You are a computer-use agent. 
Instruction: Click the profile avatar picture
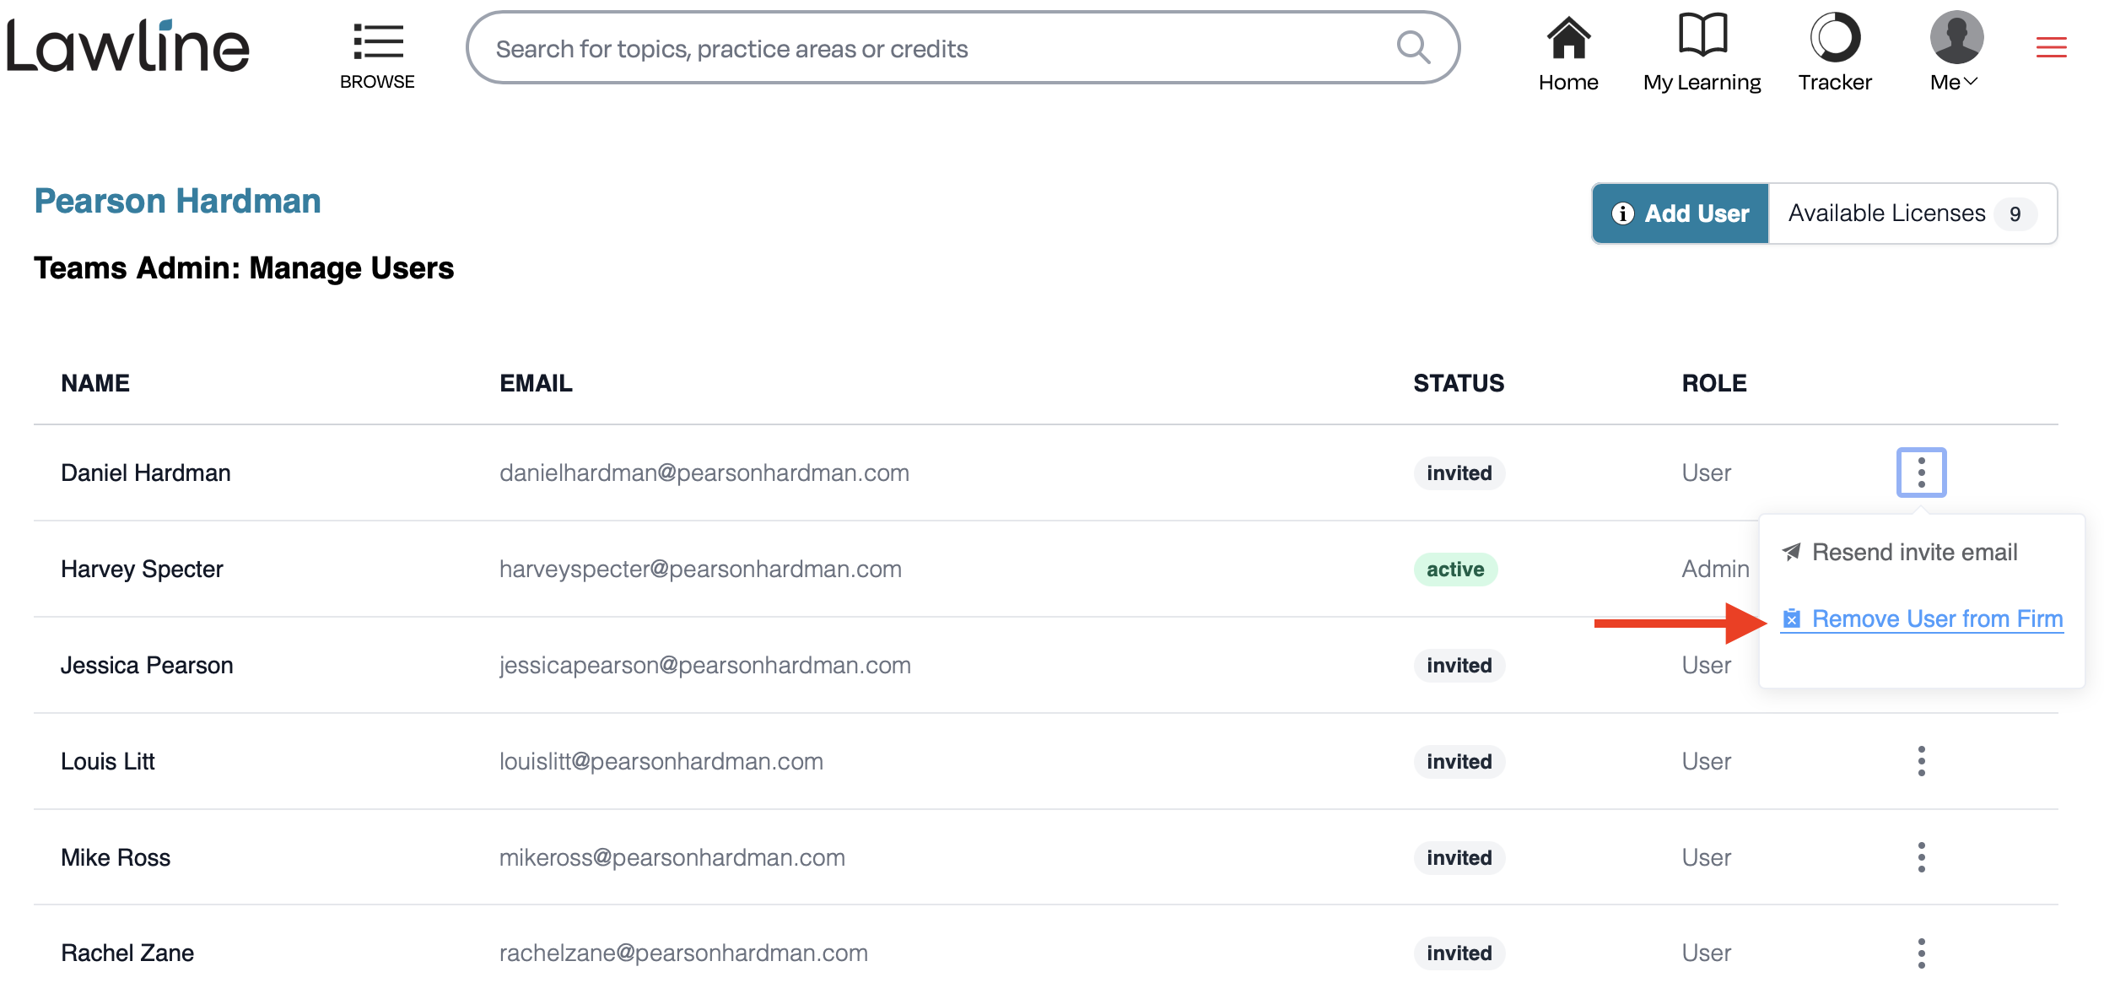(1956, 37)
